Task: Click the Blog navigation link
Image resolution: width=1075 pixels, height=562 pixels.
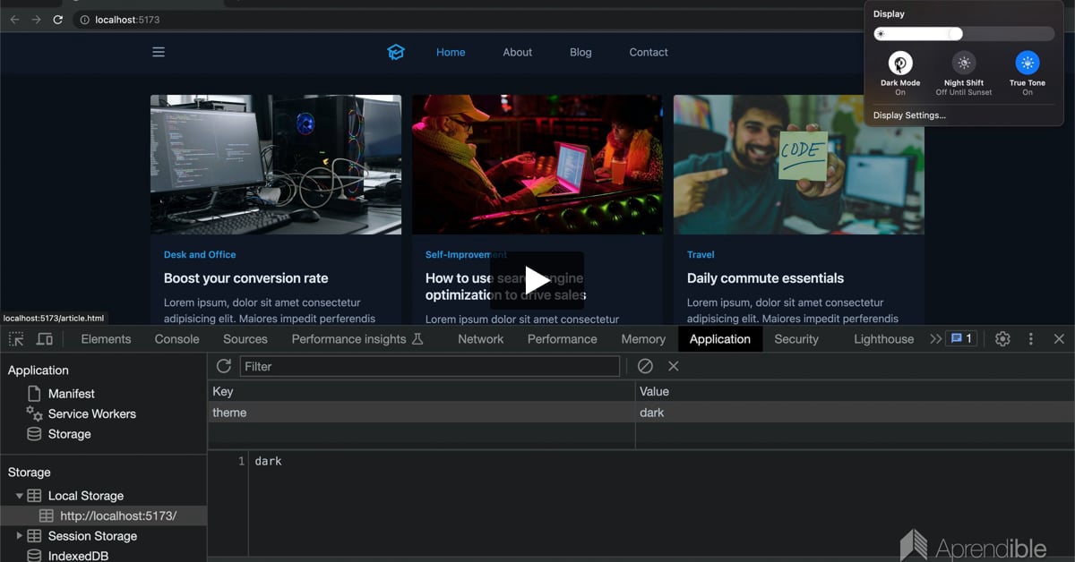Action: pos(580,52)
